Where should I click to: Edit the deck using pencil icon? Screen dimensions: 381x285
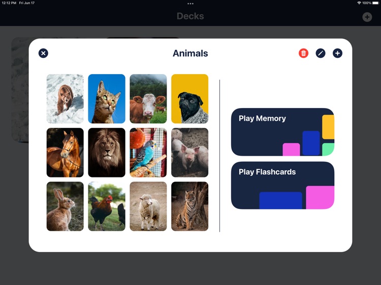pos(321,53)
